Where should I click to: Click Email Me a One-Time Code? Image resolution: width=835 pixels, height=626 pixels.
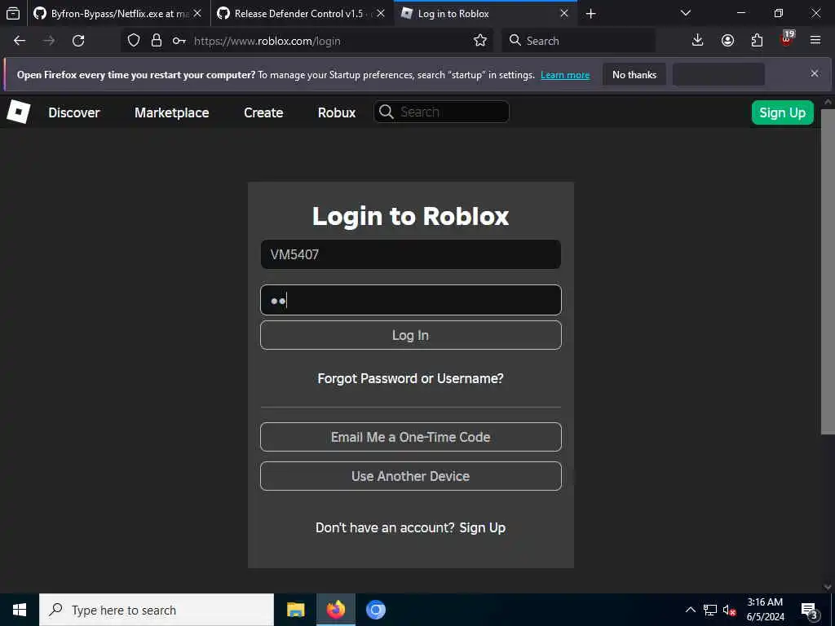click(x=411, y=437)
